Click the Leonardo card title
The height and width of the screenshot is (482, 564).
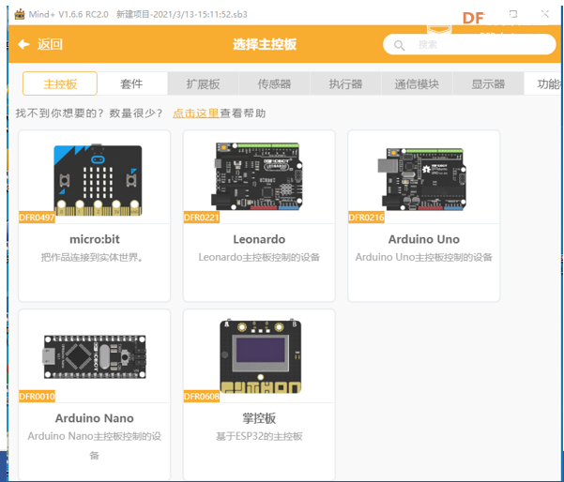[259, 239]
